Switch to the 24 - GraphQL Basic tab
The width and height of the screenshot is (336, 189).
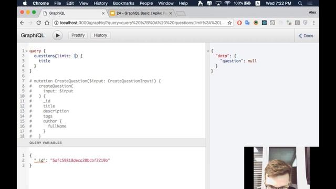[x=141, y=13]
